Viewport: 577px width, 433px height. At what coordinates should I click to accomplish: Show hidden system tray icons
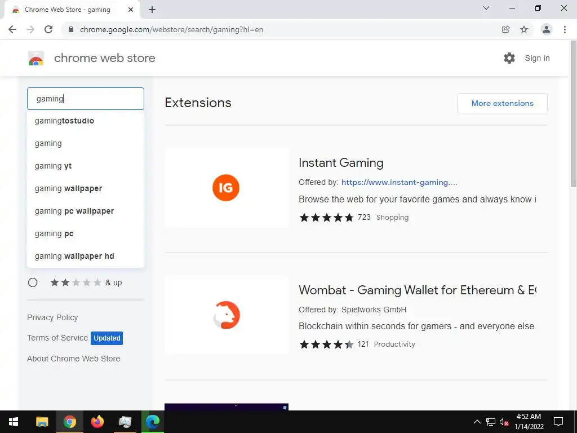click(x=477, y=422)
